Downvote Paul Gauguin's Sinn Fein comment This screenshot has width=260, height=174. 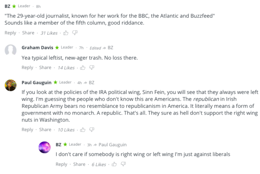click(92, 130)
